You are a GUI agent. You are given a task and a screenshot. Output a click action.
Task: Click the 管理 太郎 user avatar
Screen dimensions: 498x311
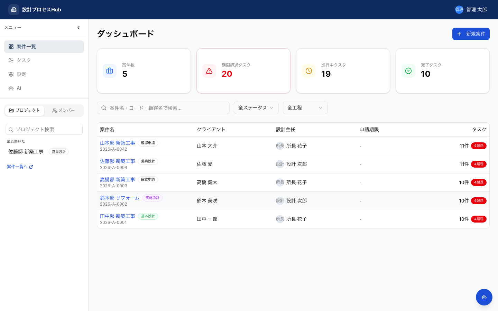pos(459,10)
